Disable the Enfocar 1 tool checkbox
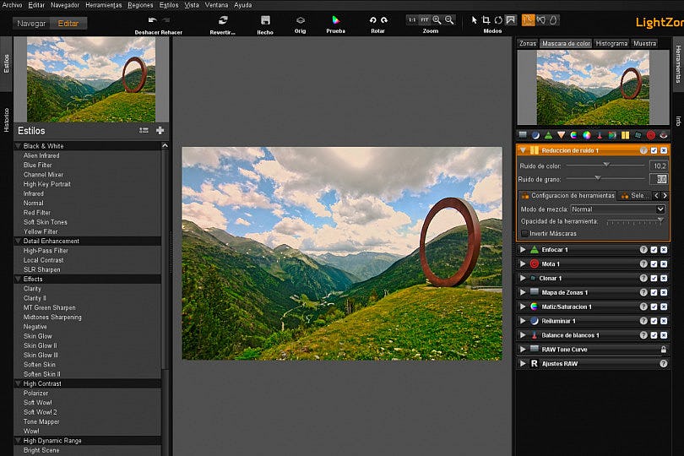The image size is (684, 456). pos(654,250)
